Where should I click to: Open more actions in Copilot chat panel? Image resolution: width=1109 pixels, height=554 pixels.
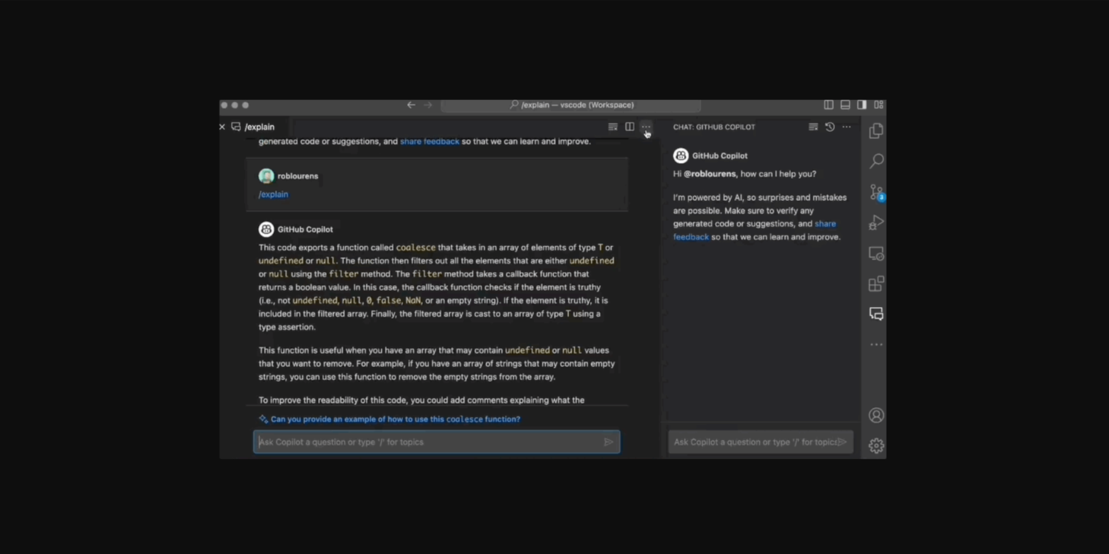(x=846, y=127)
